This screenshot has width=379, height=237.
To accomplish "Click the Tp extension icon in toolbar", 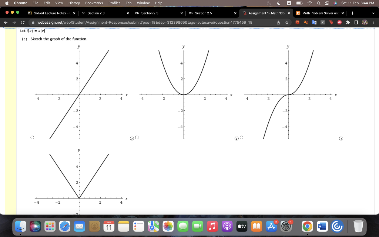I will pyautogui.click(x=331, y=23).
